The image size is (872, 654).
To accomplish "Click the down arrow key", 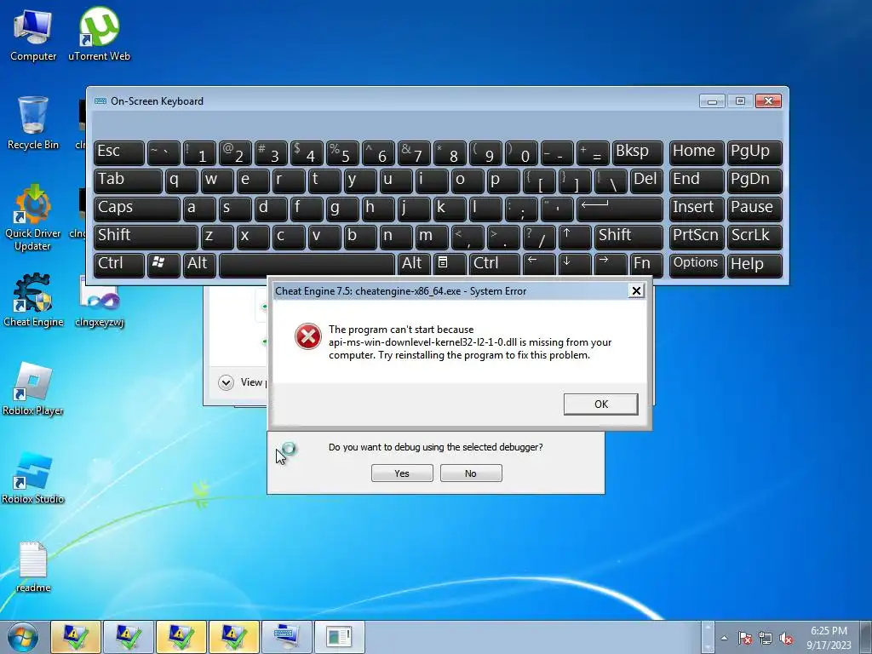I will 575,265.
